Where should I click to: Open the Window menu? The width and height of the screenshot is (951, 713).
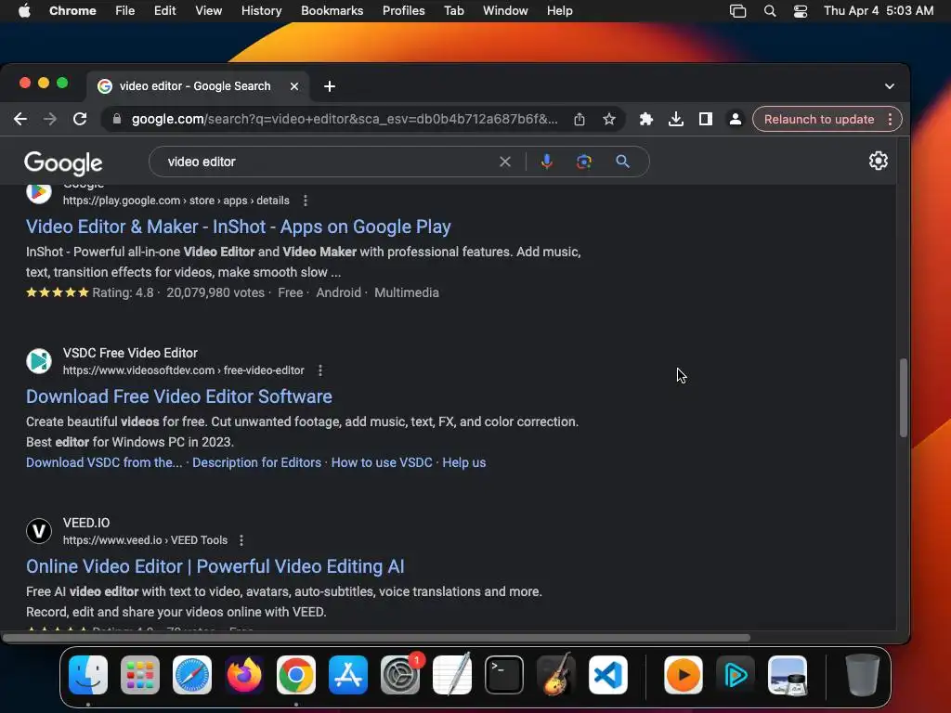[505, 11]
